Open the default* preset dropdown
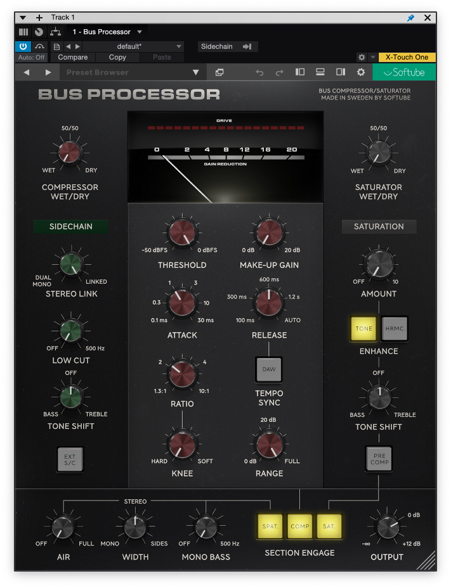The height and width of the screenshot is (588, 451). [x=133, y=46]
